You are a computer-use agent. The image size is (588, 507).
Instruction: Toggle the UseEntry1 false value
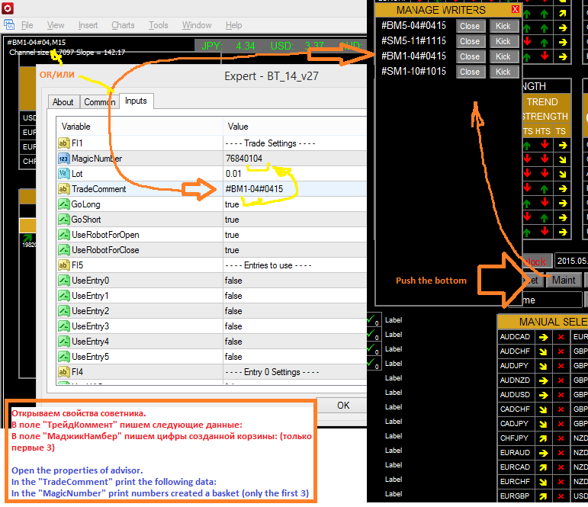coord(294,296)
